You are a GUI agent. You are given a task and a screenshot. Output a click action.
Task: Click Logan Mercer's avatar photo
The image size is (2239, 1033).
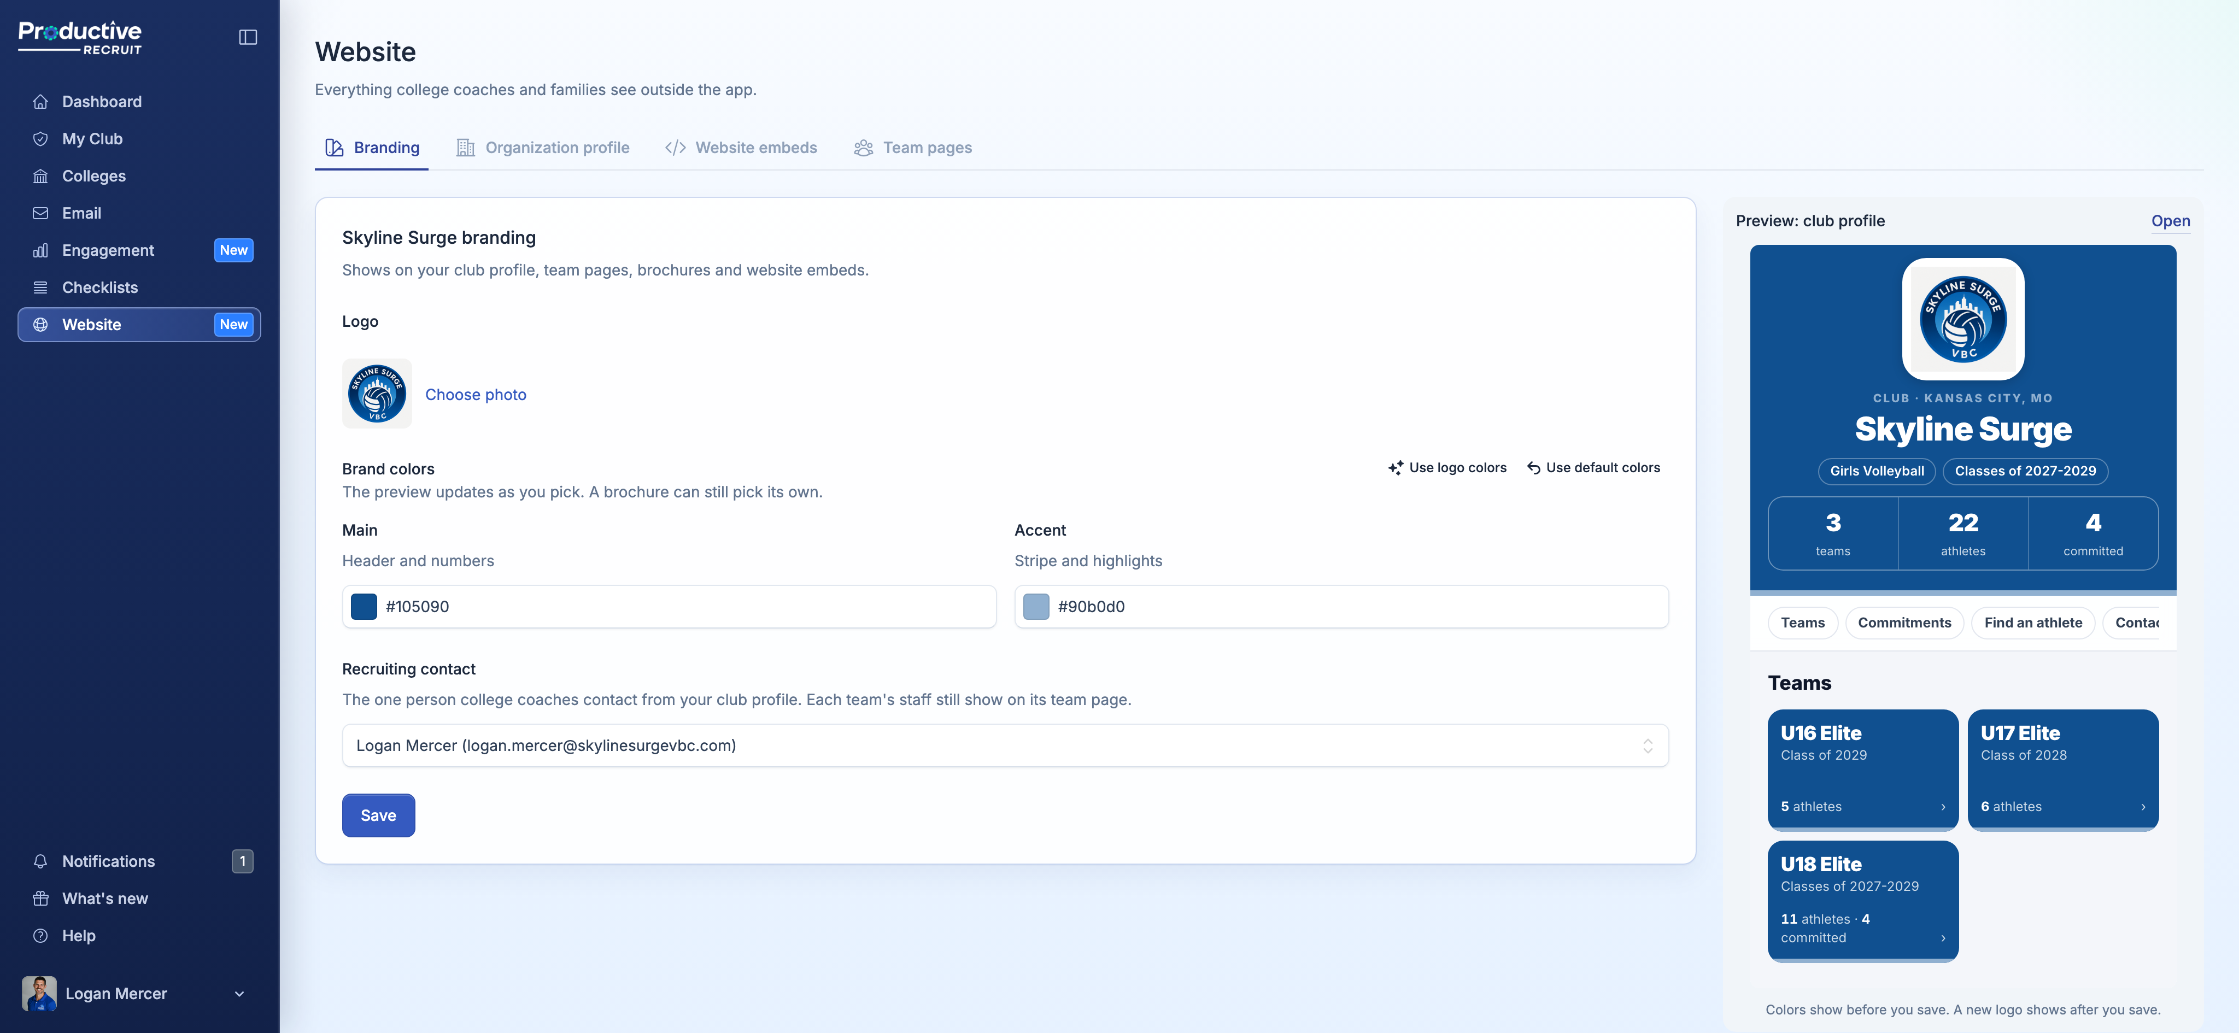click(39, 994)
